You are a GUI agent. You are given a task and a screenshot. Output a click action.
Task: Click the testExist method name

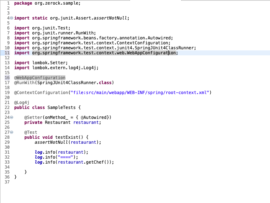tap(67, 137)
